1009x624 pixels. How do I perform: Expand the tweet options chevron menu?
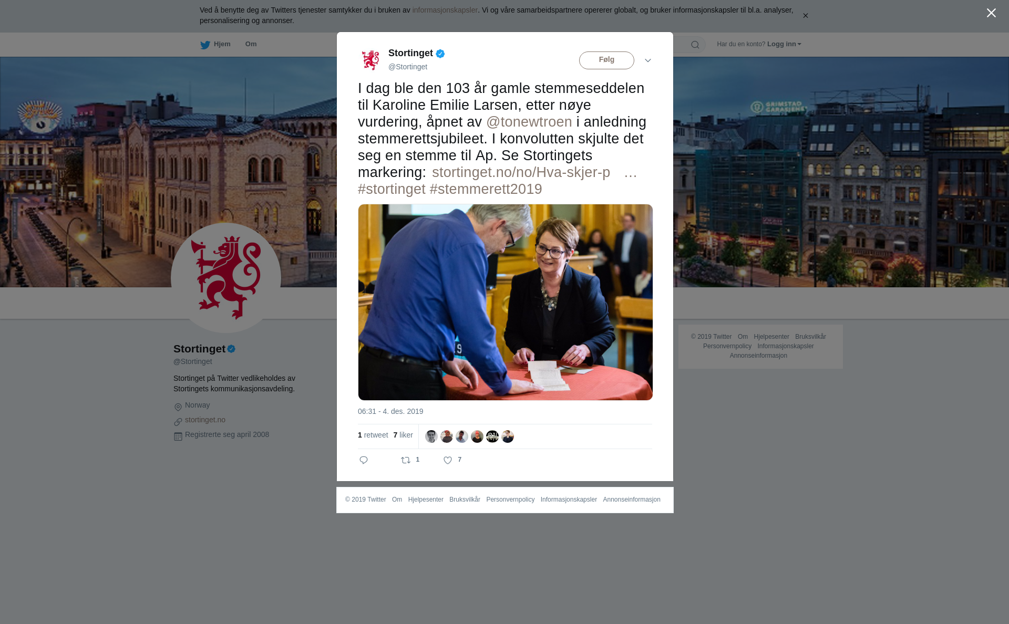coord(648,60)
